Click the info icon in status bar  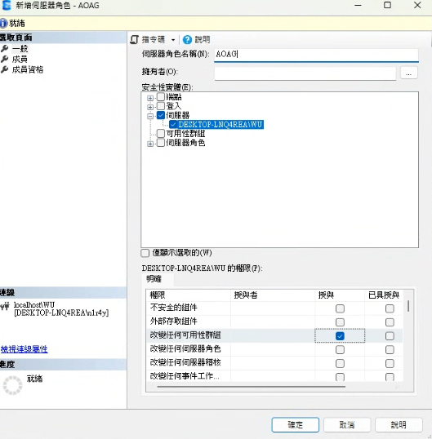pos(3,23)
